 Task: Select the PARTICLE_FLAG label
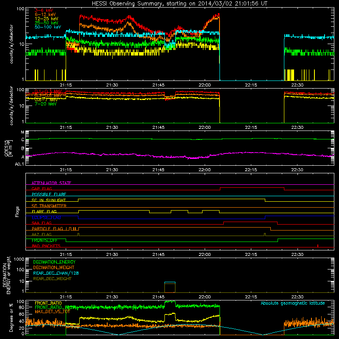click(x=47, y=228)
